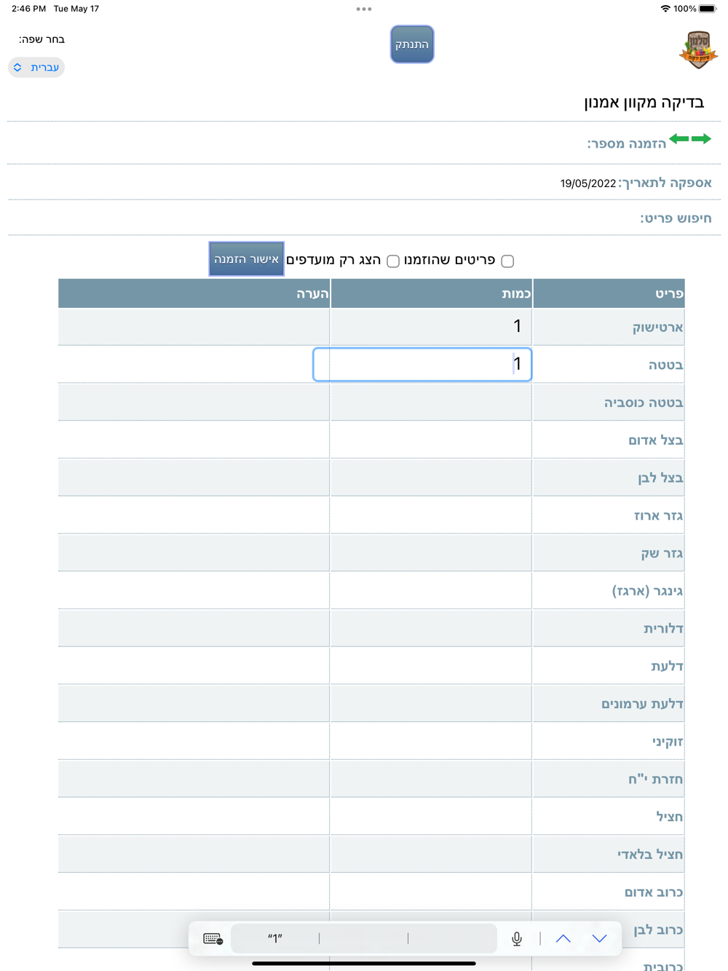Tap the keyboard icon in the bottom bar
The height and width of the screenshot is (971, 728).
point(213,938)
